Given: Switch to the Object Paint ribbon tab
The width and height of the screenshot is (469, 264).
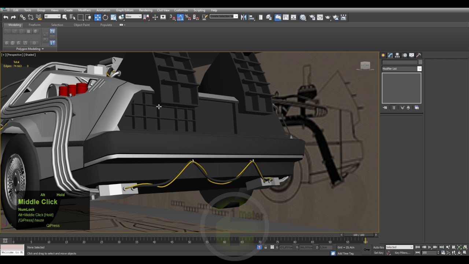Looking at the screenshot, I should pos(81,25).
